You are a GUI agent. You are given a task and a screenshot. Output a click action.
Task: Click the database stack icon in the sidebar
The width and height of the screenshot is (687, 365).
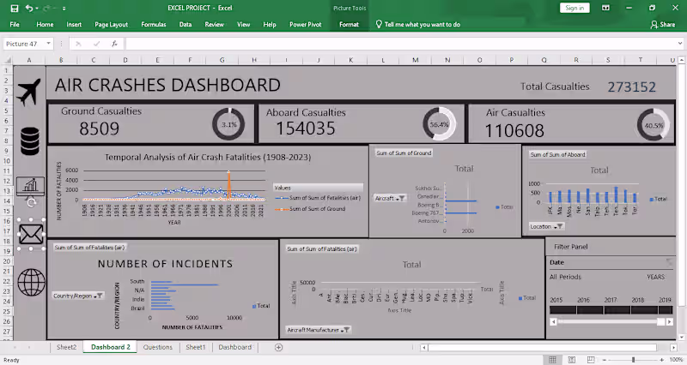tap(30, 141)
